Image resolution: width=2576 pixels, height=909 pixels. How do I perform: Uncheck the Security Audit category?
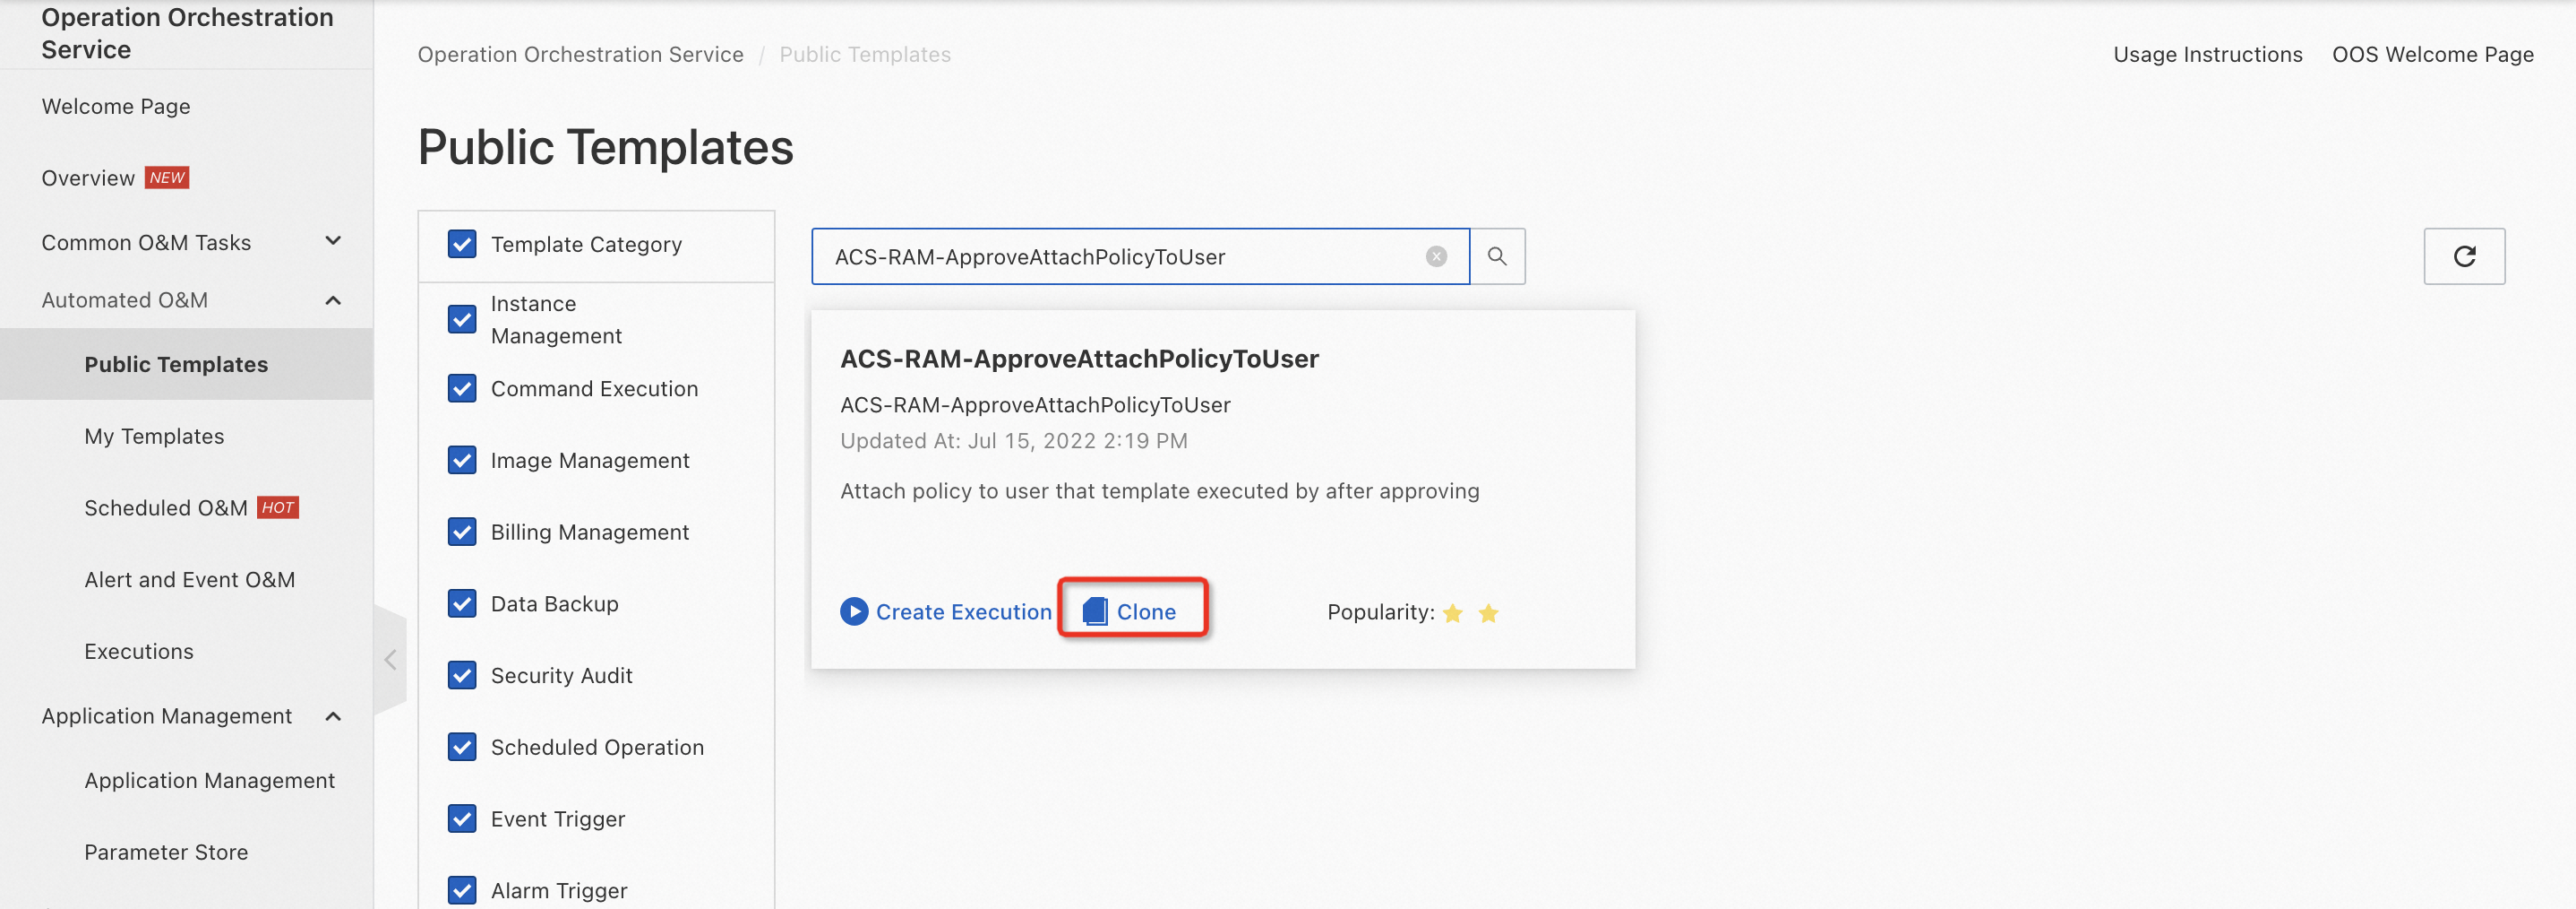[x=462, y=675]
